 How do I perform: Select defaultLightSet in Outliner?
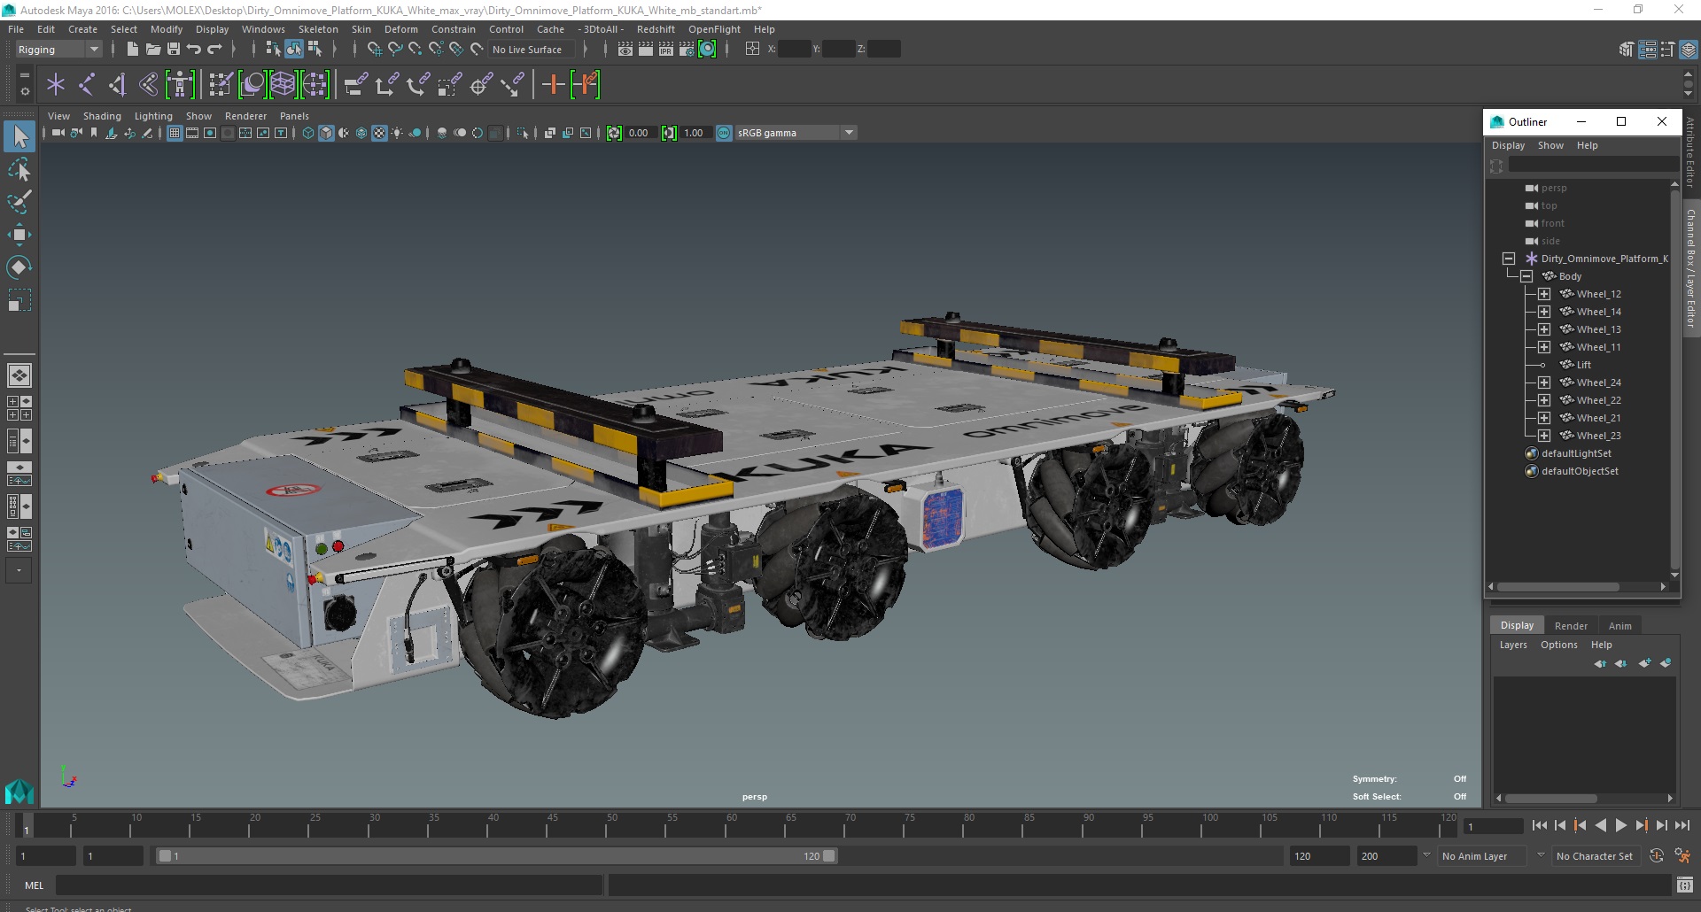[x=1576, y=453]
